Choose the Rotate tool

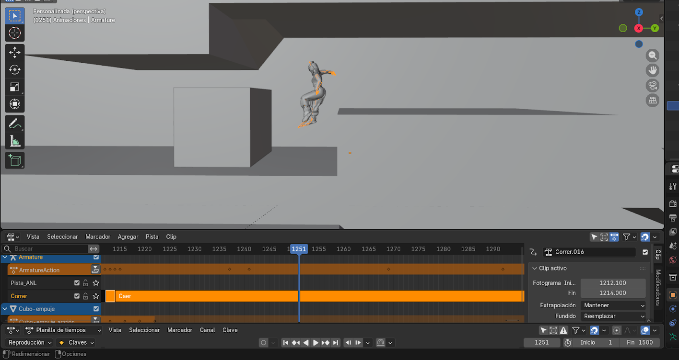[14, 70]
